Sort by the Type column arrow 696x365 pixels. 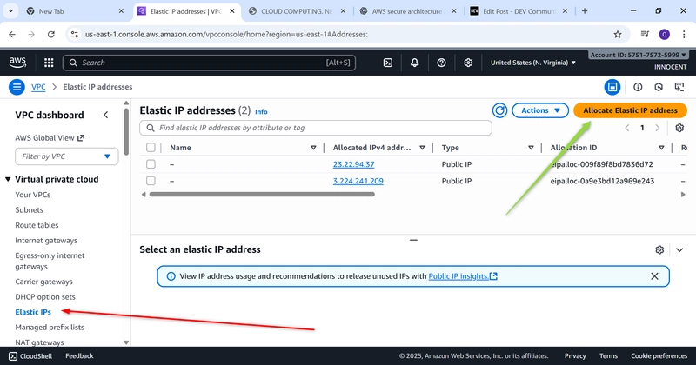(531, 148)
